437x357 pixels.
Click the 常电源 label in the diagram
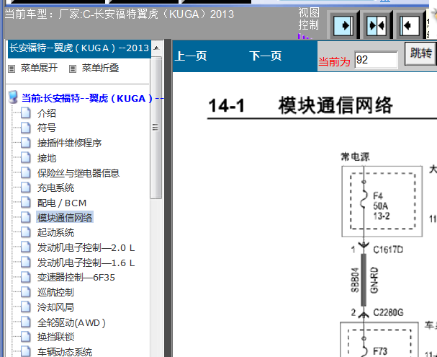tap(356, 157)
